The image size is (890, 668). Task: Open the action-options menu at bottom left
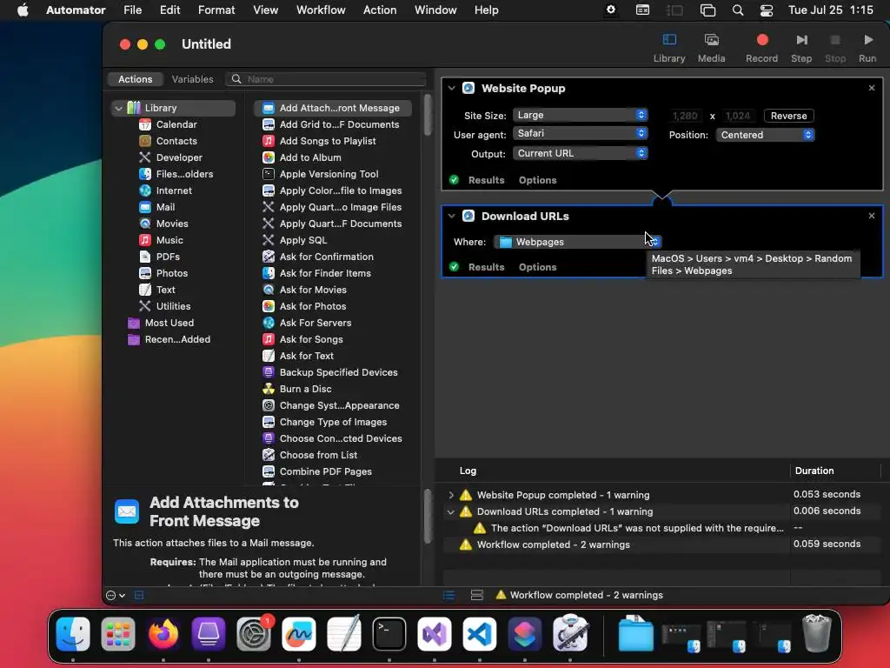pos(116,595)
